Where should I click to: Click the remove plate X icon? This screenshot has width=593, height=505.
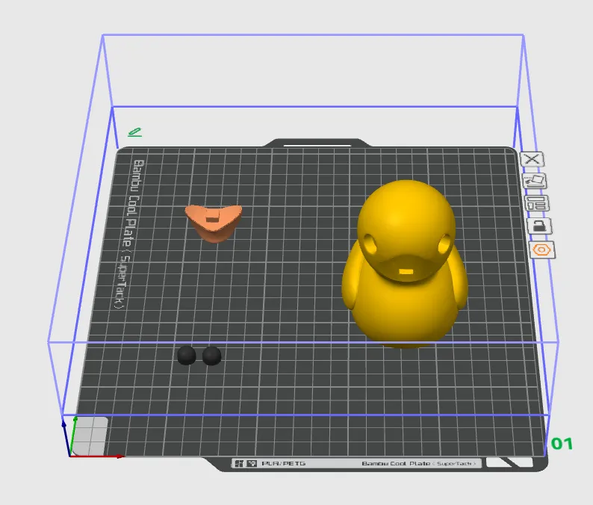tap(532, 159)
